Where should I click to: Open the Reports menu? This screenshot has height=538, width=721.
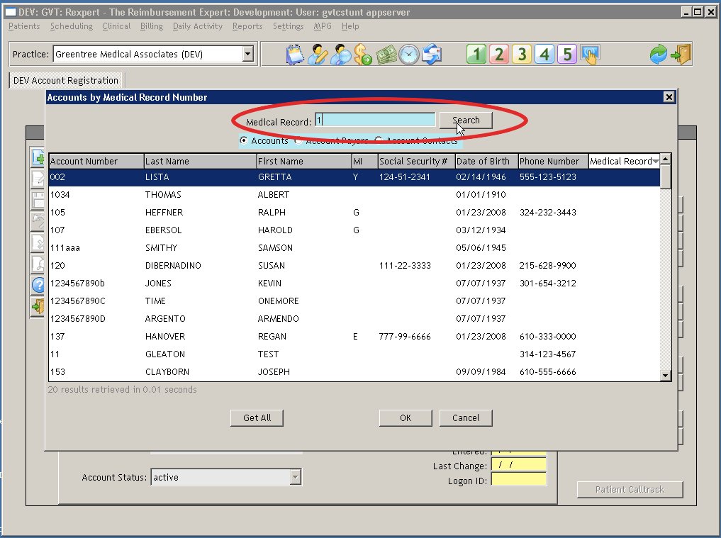point(247,26)
